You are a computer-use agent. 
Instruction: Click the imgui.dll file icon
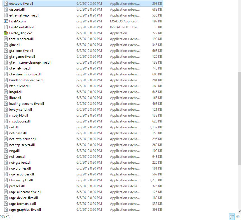[x=6, y=92]
